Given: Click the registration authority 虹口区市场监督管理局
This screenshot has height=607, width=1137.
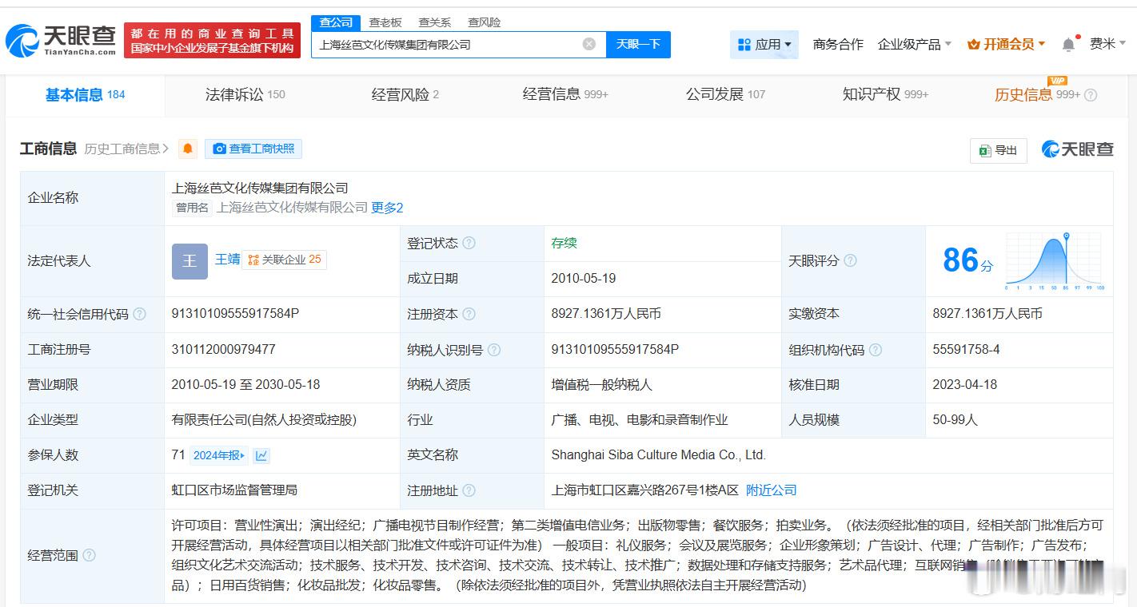Looking at the screenshot, I should pyautogui.click(x=234, y=490).
